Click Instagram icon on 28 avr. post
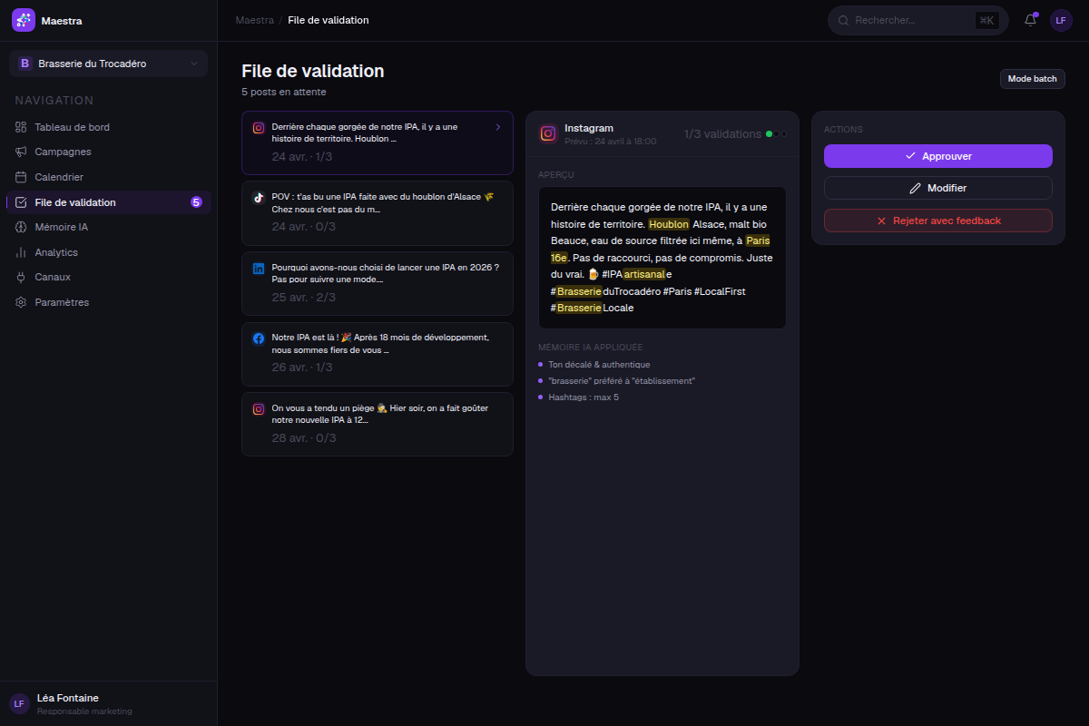The width and height of the screenshot is (1089, 726). [259, 409]
